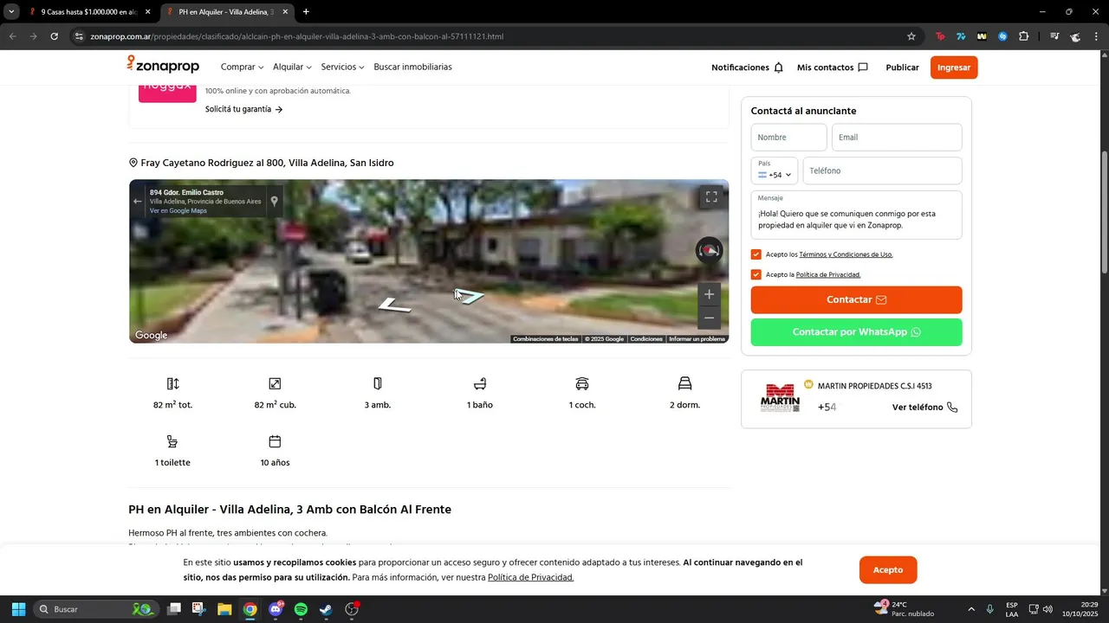Image resolution: width=1109 pixels, height=623 pixels.
Task: Click the page vertical scrollbar thumb
Action: pos(1104,213)
